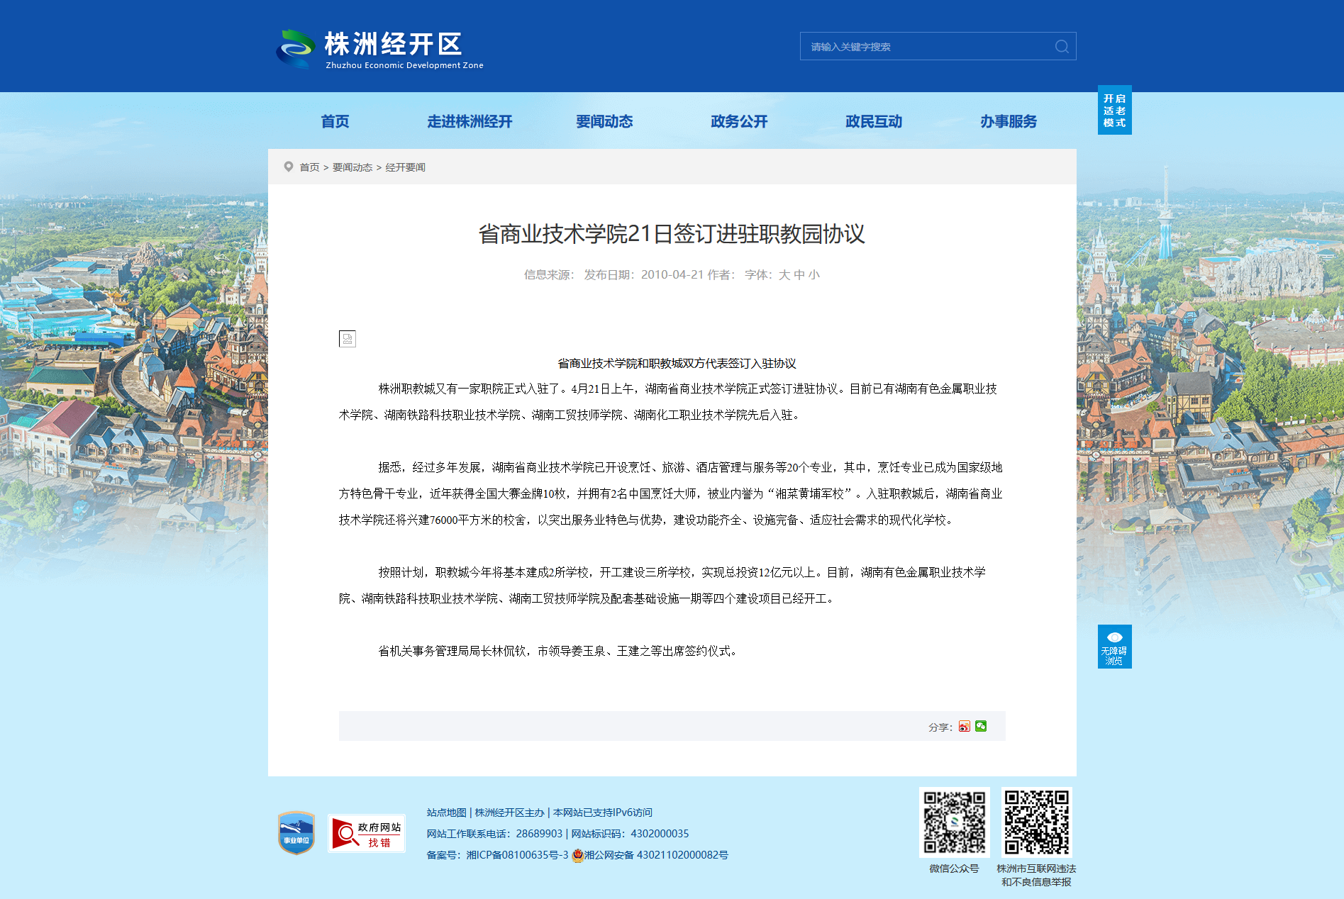Screen dimensions: 1344x899
Task: Share article via Weibo icon
Action: 964,726
